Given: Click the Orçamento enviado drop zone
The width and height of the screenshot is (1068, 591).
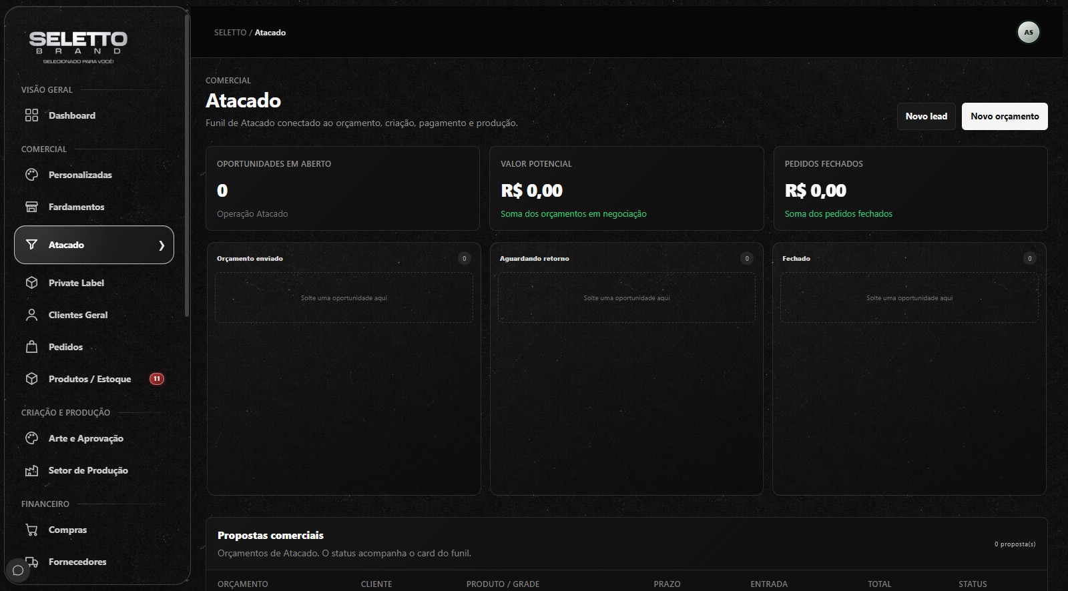Looking at the screenshot, I should click(x=344, y=298).
